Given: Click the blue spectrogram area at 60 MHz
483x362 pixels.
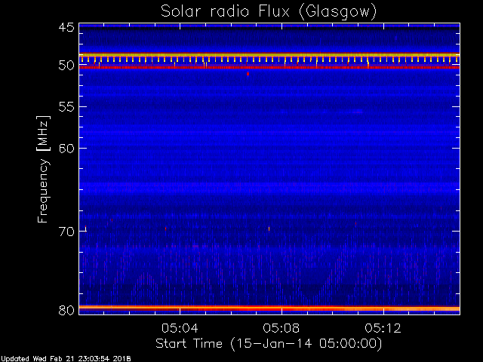Looking at the screenshot, I should pos(269,148).
